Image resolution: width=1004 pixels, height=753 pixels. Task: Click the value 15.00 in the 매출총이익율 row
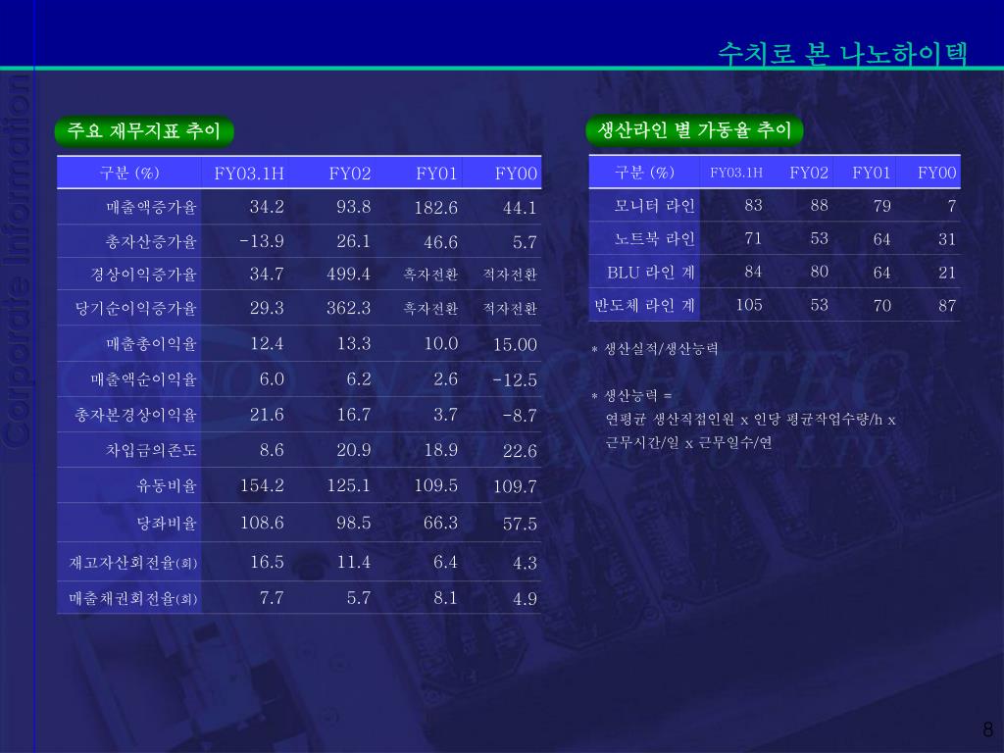(x=515, y=344)
